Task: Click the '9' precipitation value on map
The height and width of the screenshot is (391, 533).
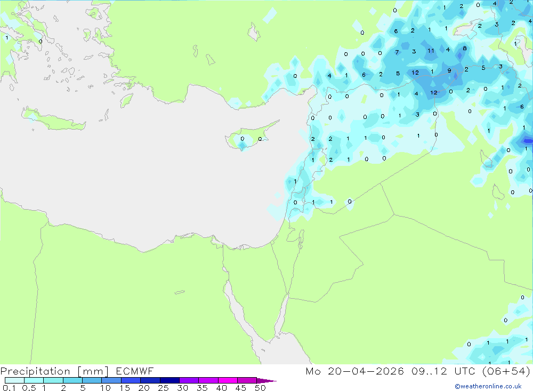Action: 449,71
